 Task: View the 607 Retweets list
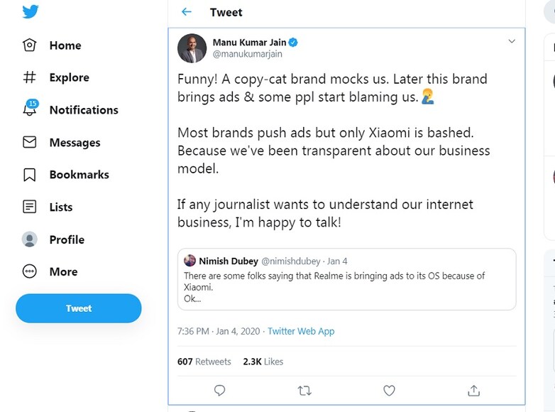point(204,362)
